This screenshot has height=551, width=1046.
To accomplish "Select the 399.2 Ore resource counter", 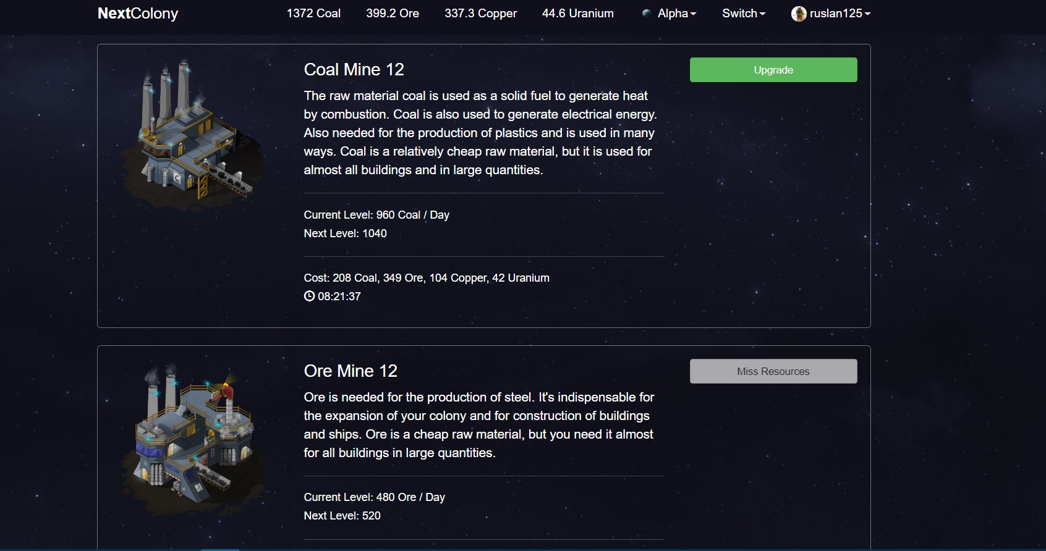I will (393, 14).
